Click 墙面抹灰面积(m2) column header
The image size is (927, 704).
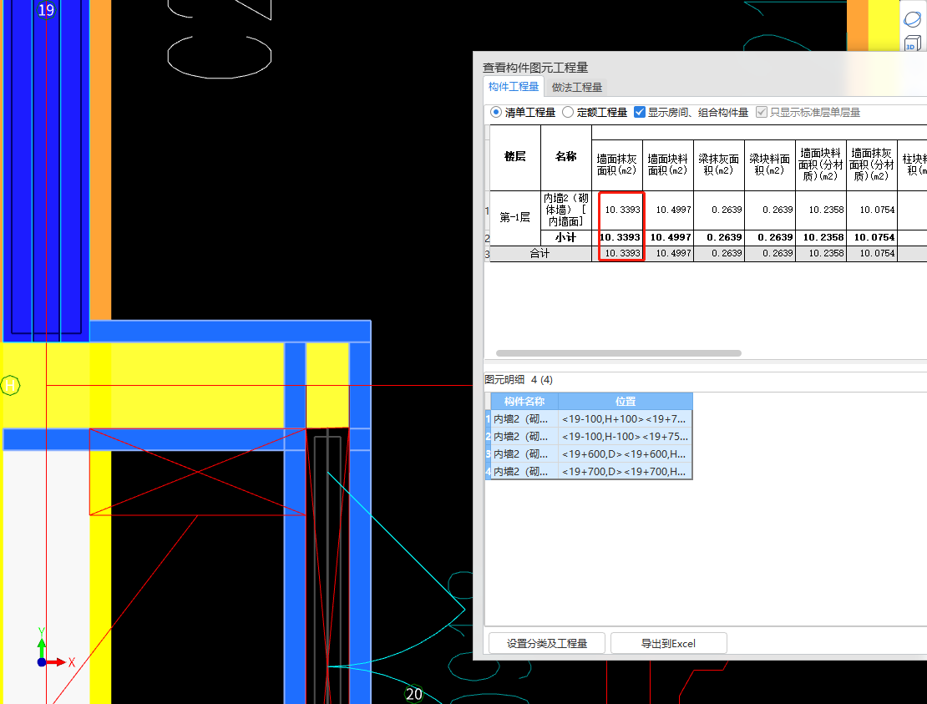[616, 165]
